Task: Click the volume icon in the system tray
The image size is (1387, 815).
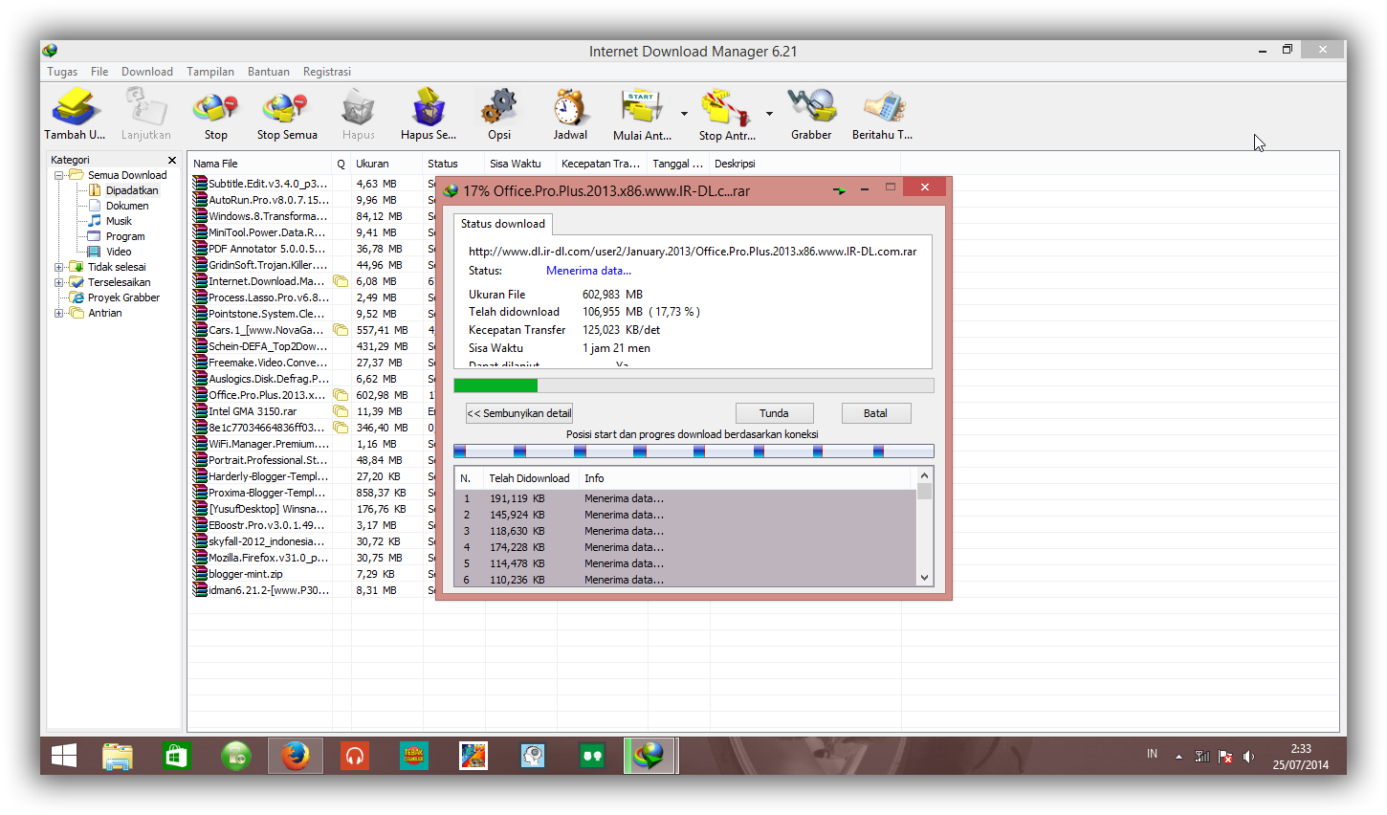Action: point(1248,757)
